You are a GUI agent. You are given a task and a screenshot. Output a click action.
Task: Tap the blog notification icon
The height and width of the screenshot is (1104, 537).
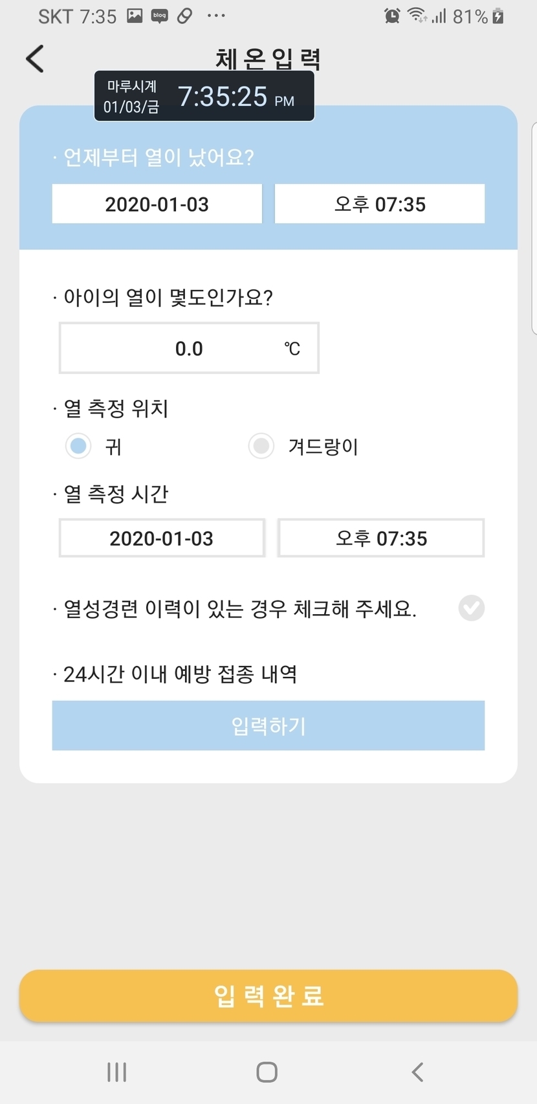click(x=159, y=16)
